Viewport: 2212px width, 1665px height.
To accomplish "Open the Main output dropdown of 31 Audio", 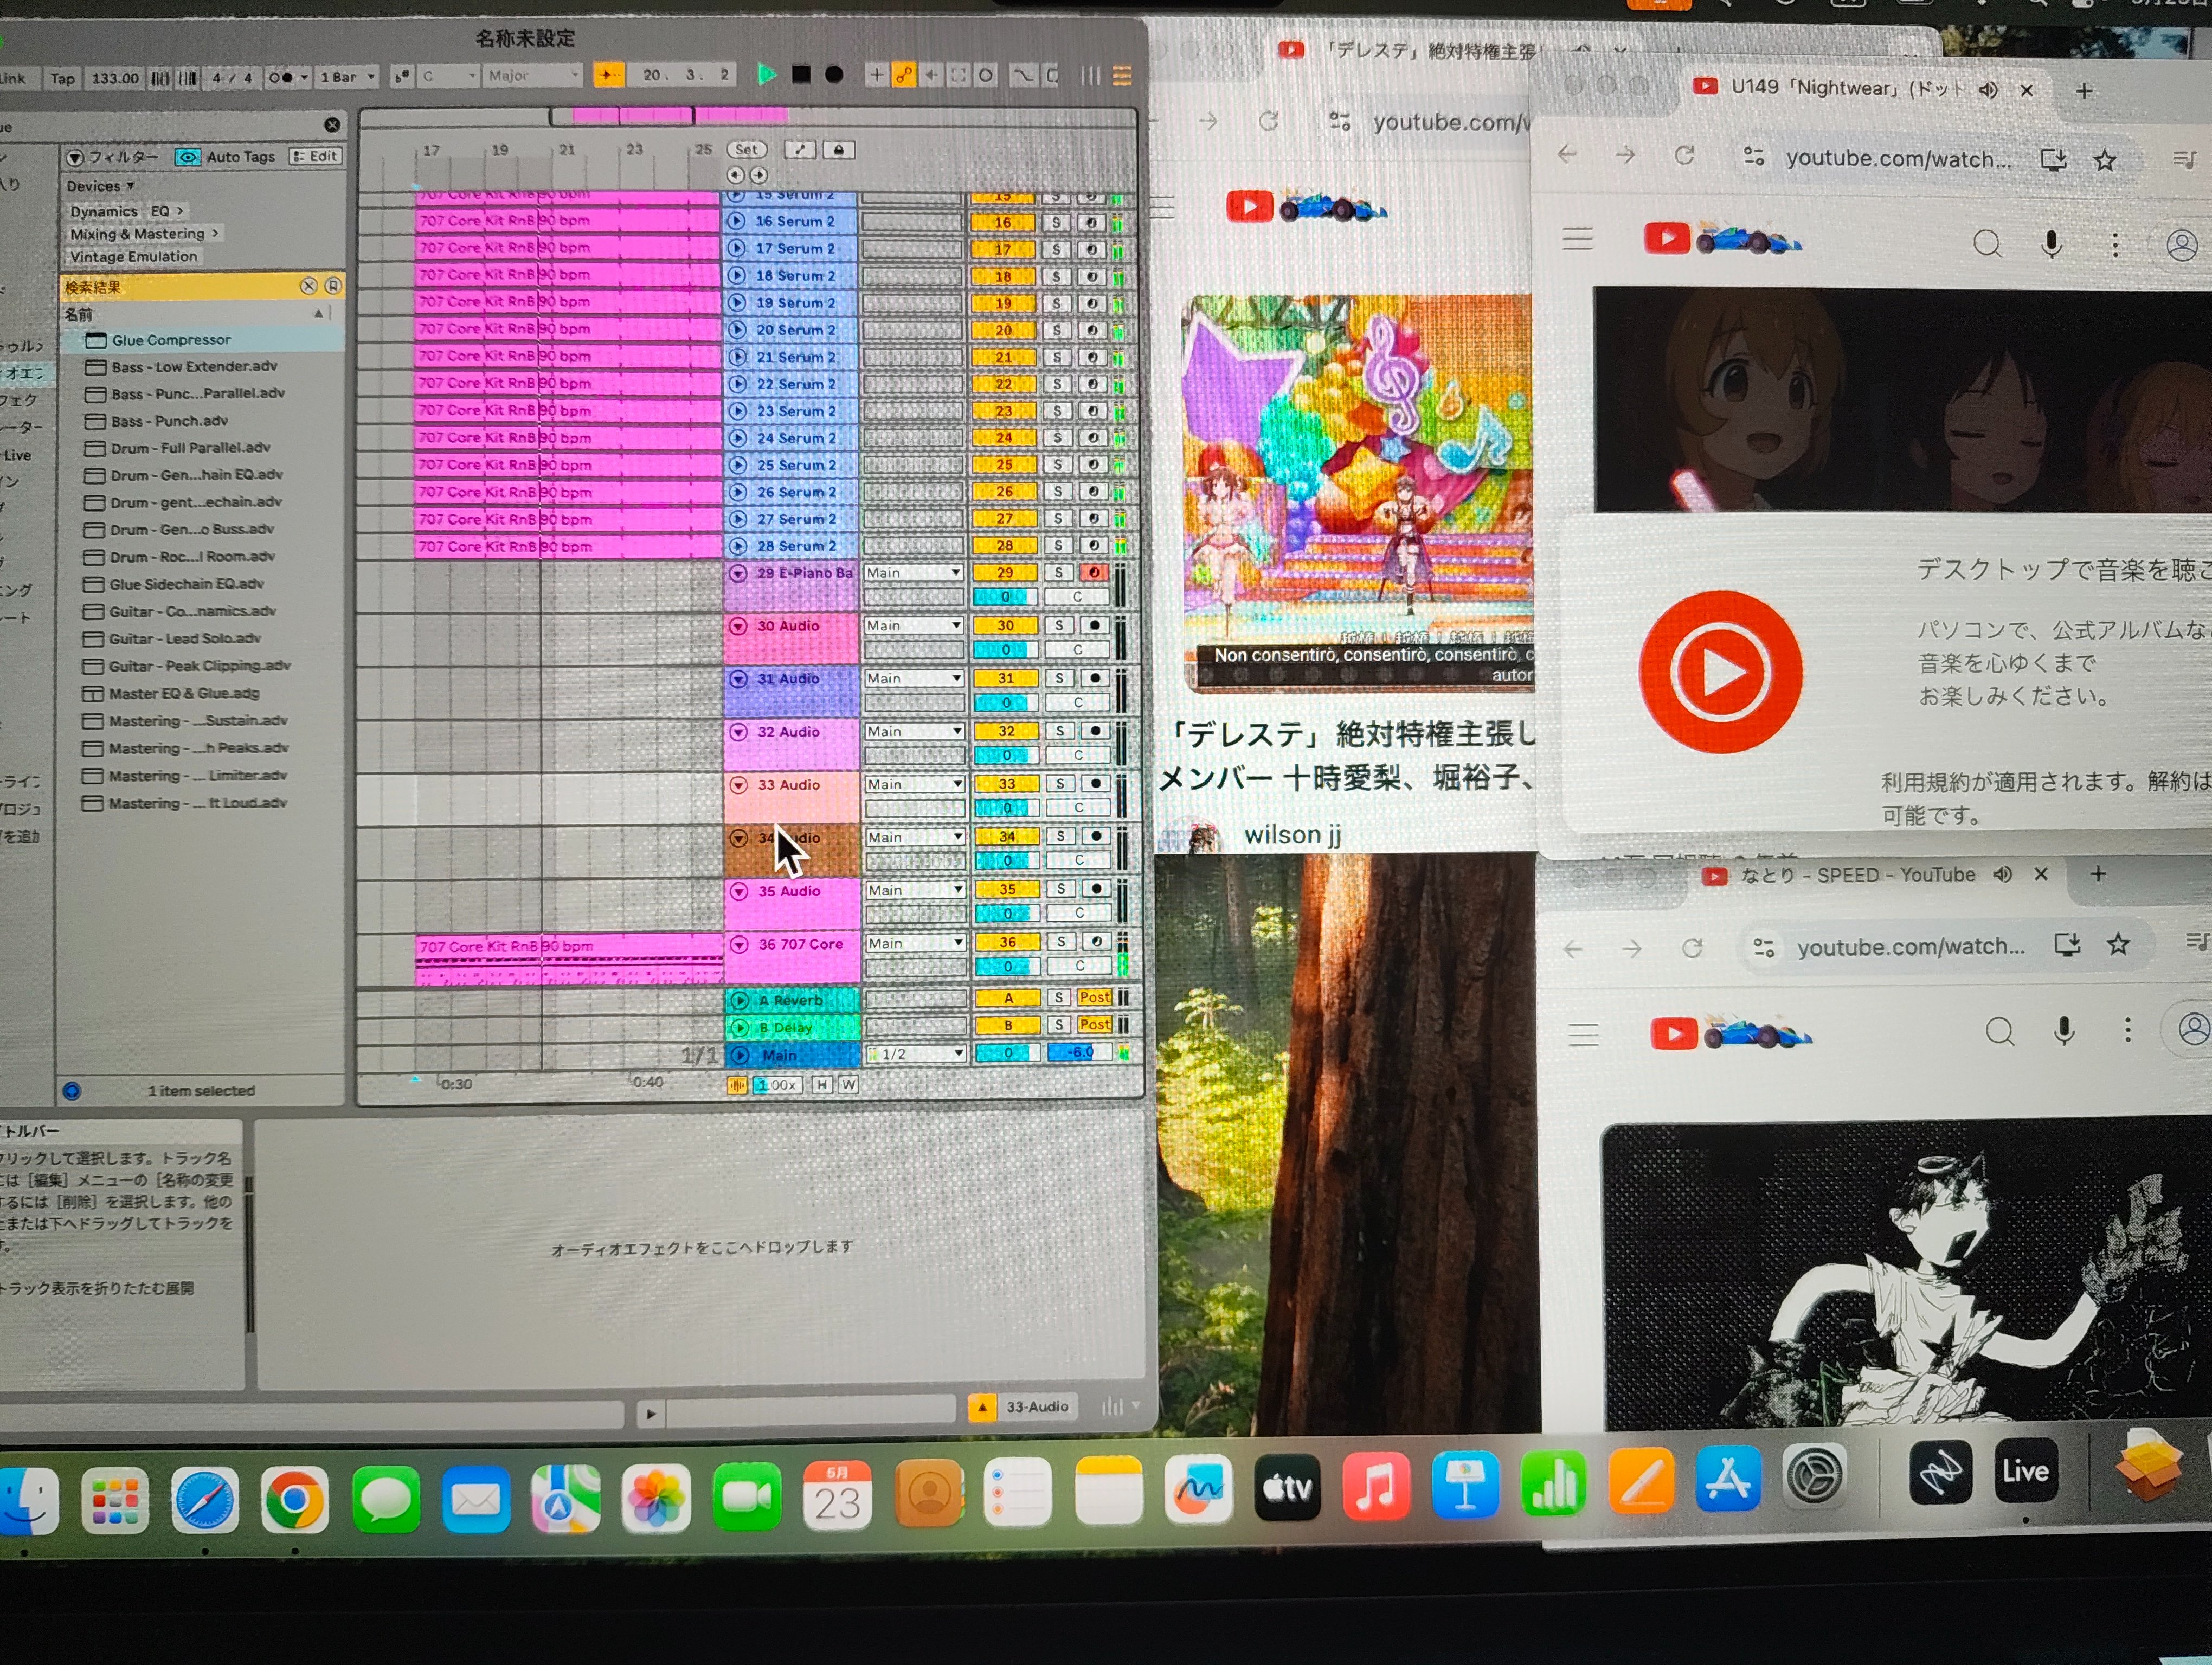I will tap(914, 679).
